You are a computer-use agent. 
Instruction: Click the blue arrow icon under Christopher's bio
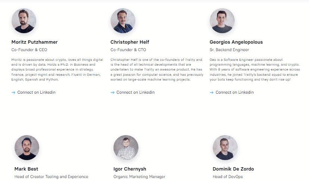(x=112, y=93)
